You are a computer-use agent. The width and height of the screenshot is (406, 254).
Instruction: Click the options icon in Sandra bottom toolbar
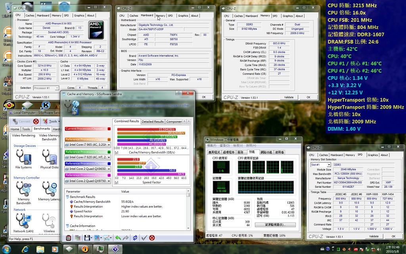[x=68, y=238]
